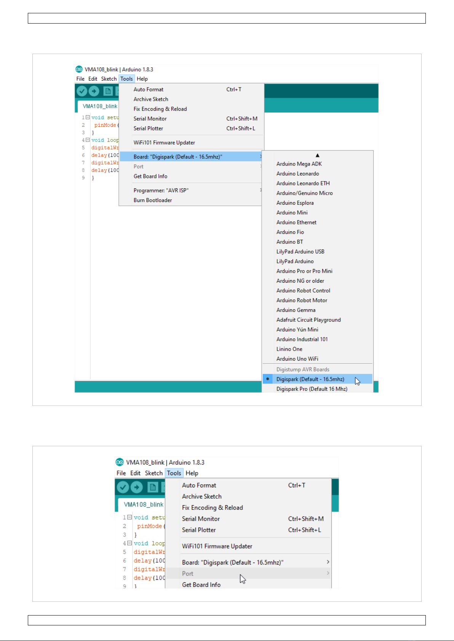Select Arduino Uno WiFi board

click(317, 359)
